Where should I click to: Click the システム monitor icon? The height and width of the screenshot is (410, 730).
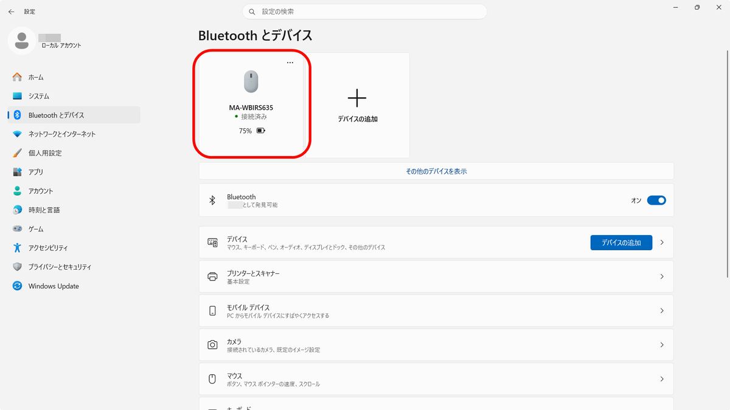click(x=18, y=96)
